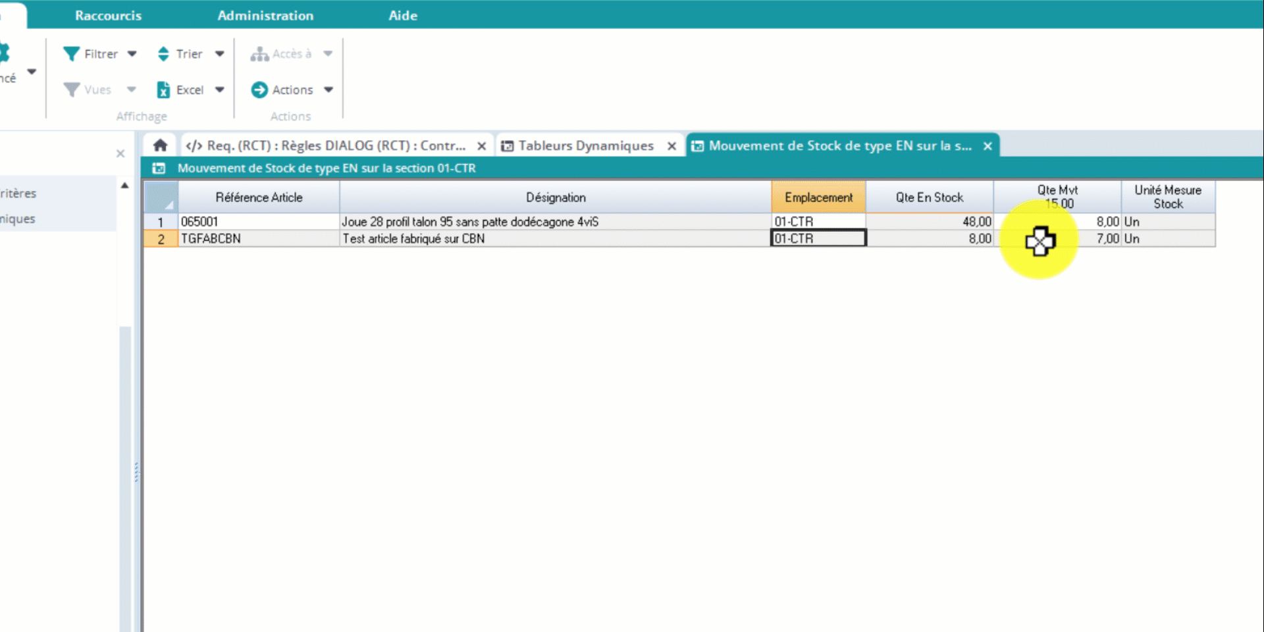This screenshot has height=632, width=1264.
Task: Click the Désignation column header
Action: [x=555, y=197]
